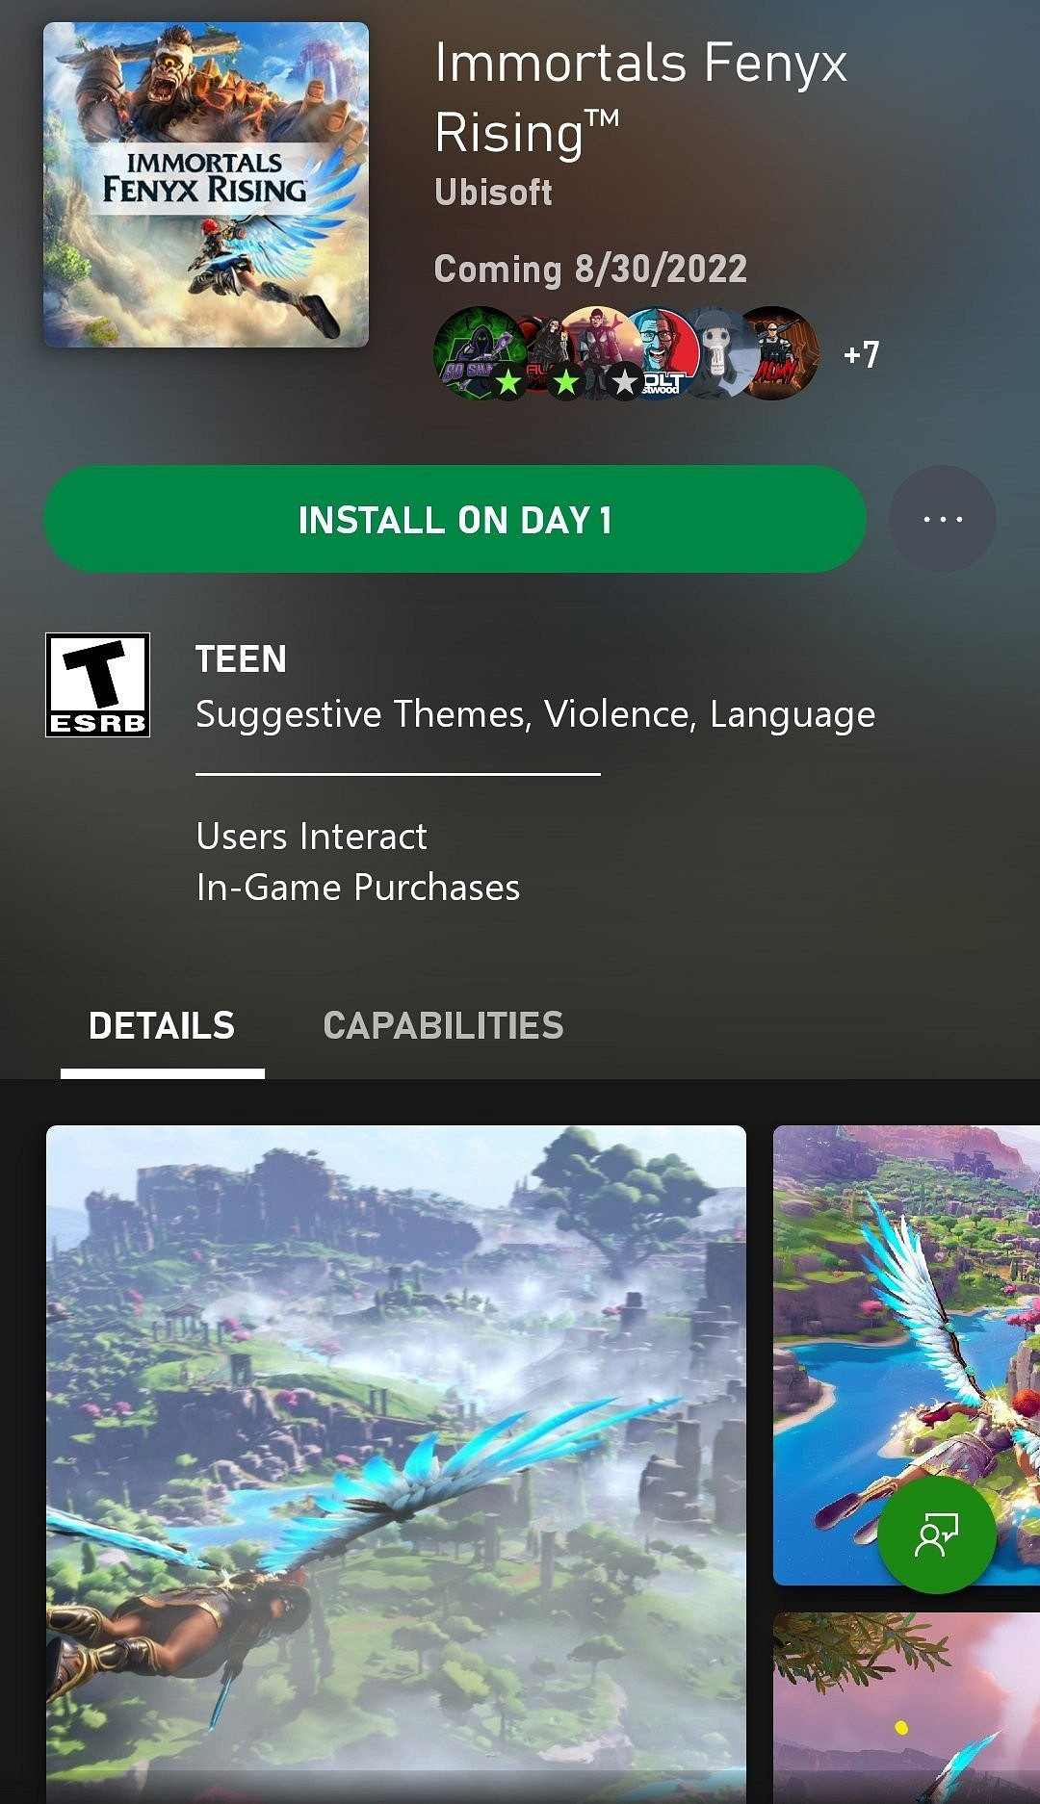Open the first friend avatar with green hooded figure
Viewport: 1040px width, 1804px height.
480,353
